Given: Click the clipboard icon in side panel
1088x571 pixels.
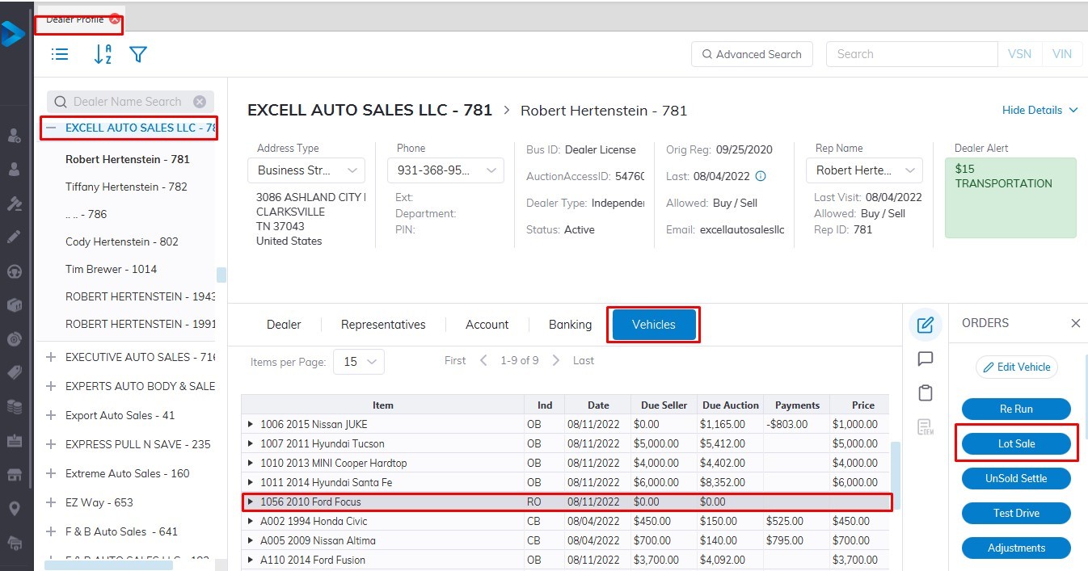Looking at the screenshot, I should pyautogui.click(x=926, y=393).
